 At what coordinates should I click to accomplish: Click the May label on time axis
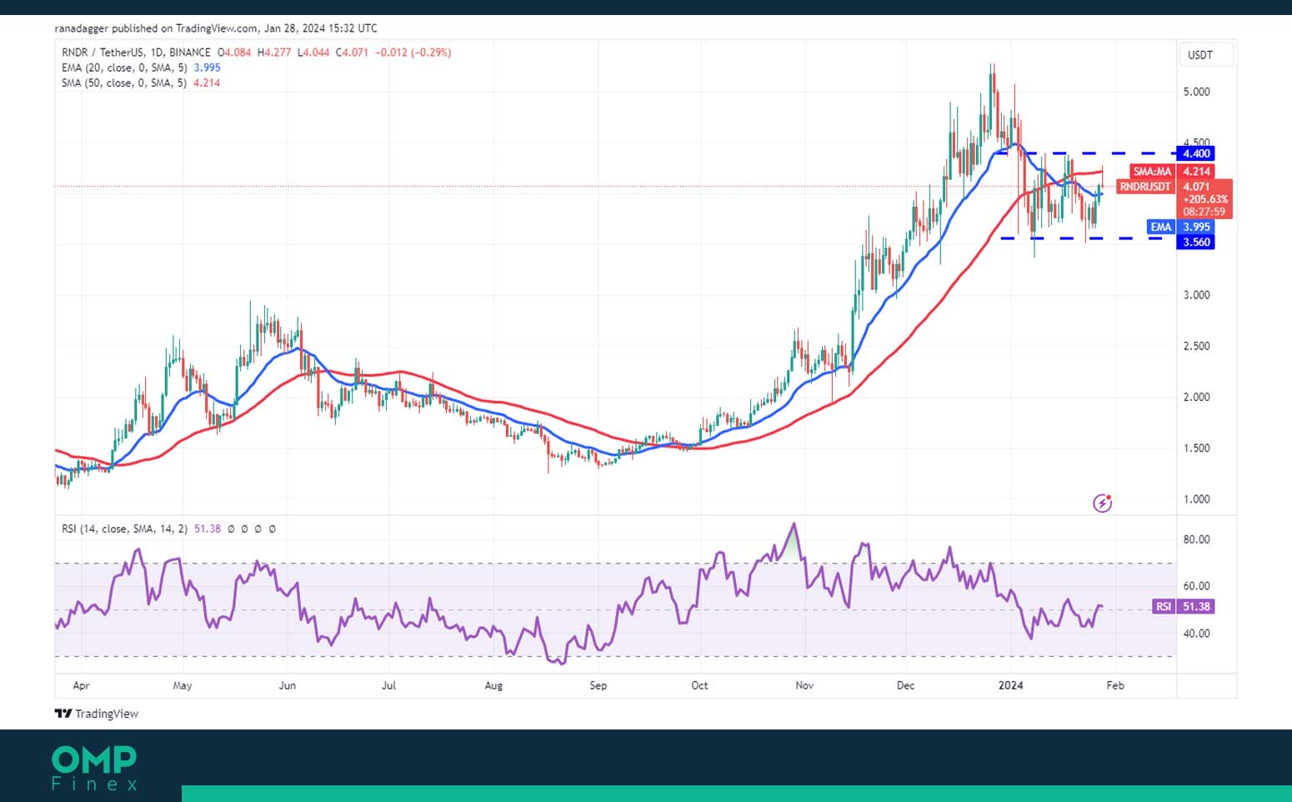[x=182, y=685]
